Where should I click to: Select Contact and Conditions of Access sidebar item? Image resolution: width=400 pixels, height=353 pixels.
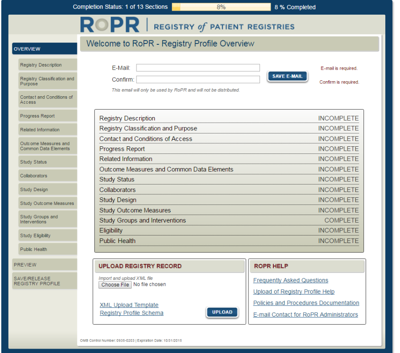pyautogui.click(x=48, y=99)
